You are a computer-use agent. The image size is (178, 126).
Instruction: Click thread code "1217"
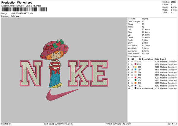157,72
